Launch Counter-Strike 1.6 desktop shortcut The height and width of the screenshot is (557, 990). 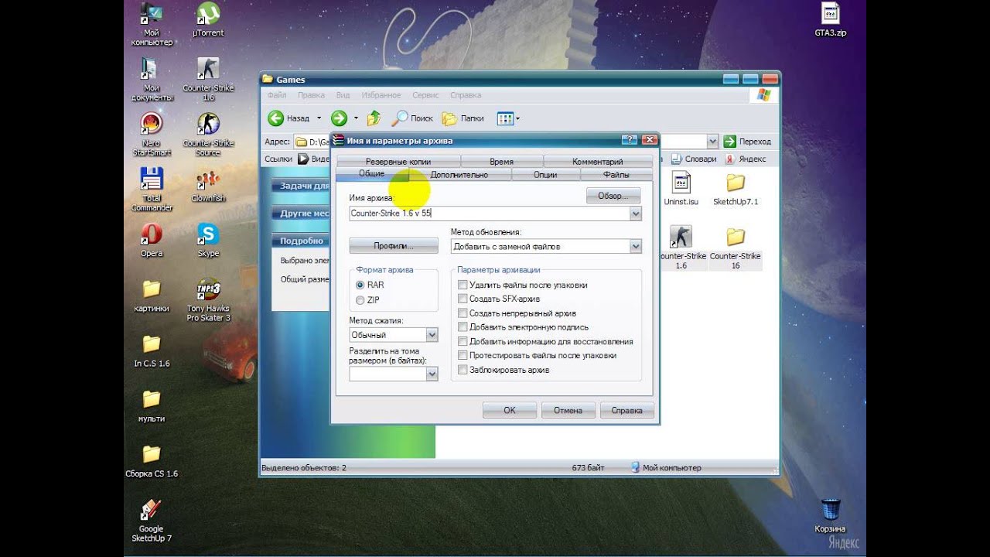click(x=208, y=79)
